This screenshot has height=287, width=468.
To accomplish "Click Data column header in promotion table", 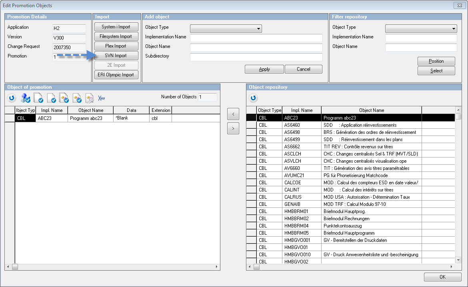I will point(131,110).
